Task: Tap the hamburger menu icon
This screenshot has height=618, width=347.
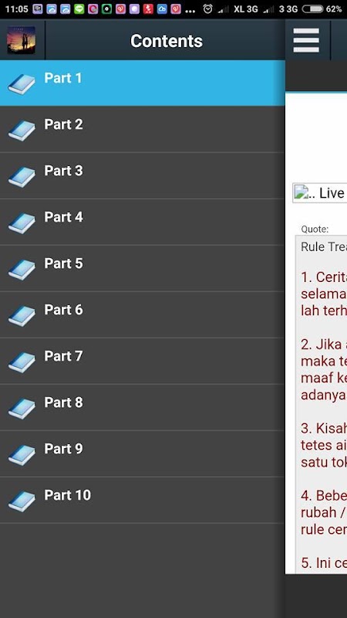Action: (x=306, y=40)
